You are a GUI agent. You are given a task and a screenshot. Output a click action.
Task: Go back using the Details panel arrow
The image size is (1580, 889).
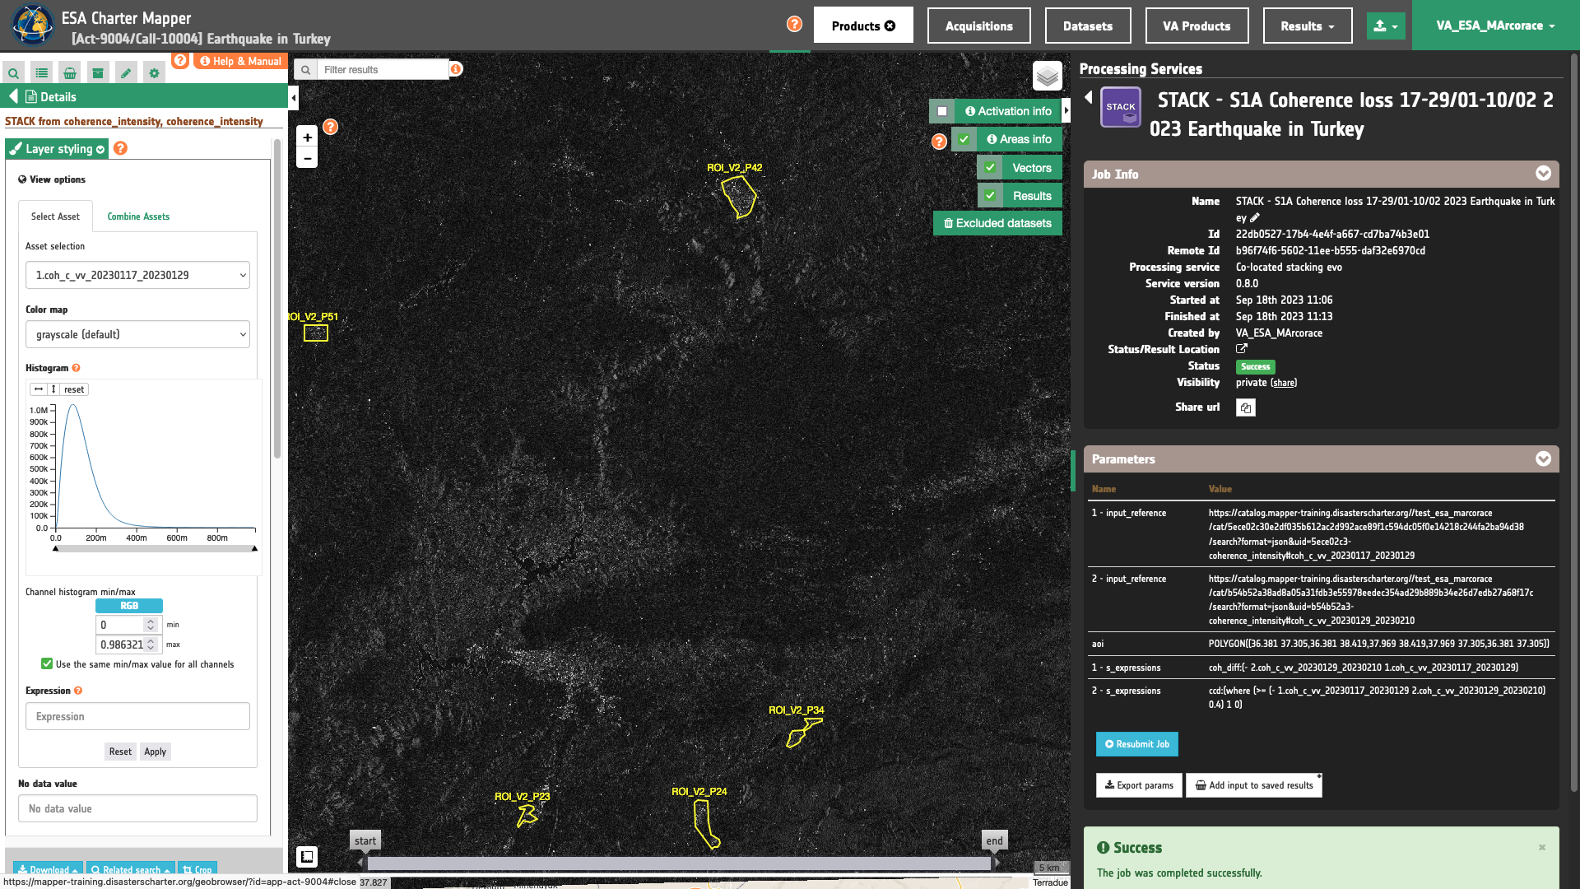click(13, 96)
